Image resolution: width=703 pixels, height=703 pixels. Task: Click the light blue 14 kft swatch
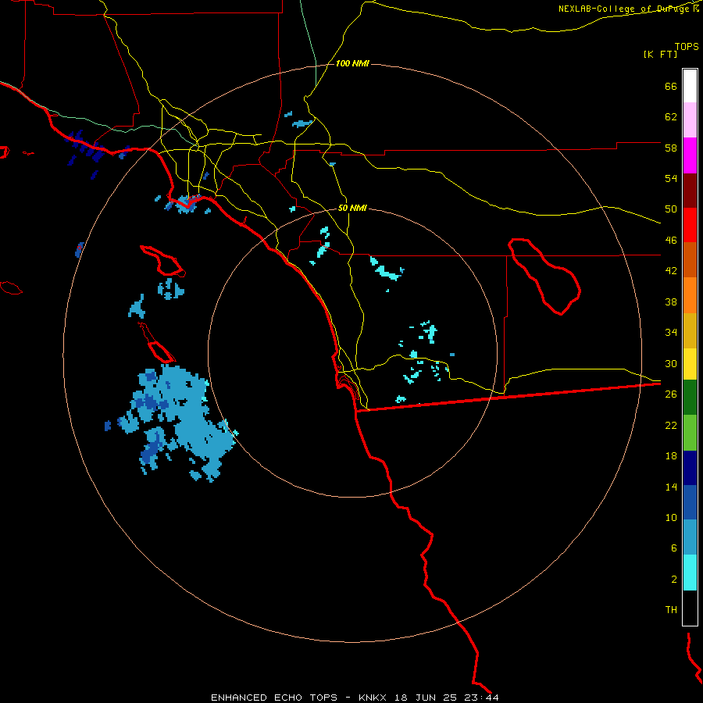690,537
